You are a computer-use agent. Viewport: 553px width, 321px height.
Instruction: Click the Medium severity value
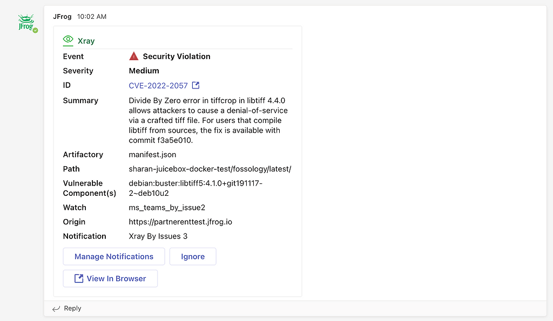click(144, 71)
